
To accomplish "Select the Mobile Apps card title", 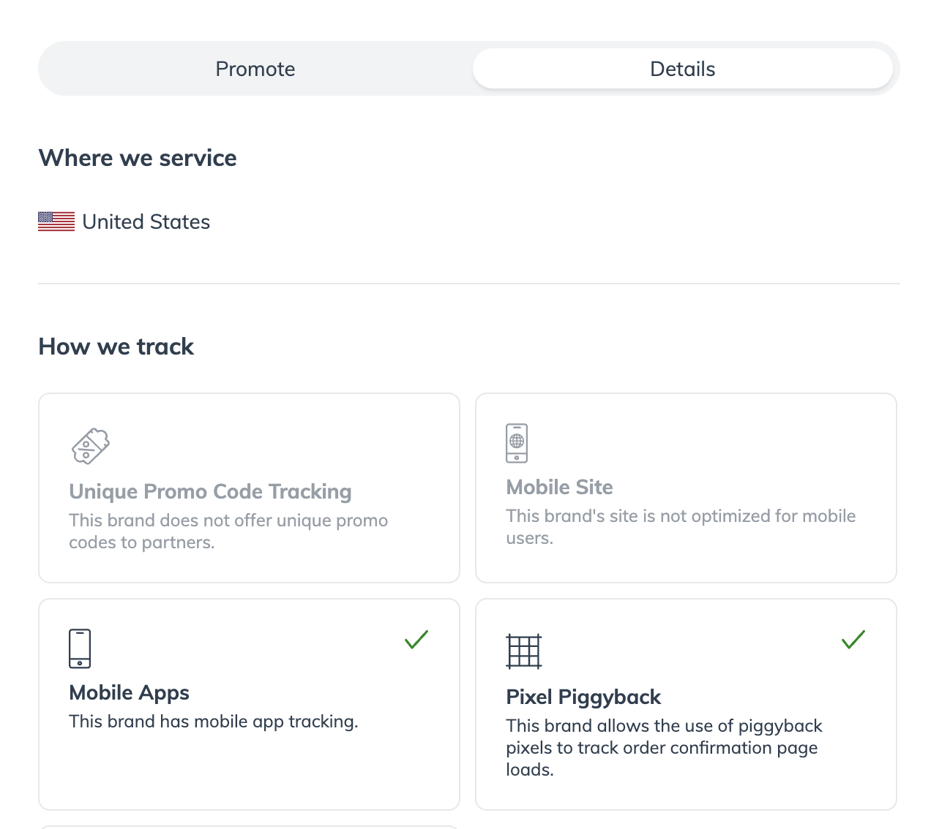I will click(x=129, y=692).
